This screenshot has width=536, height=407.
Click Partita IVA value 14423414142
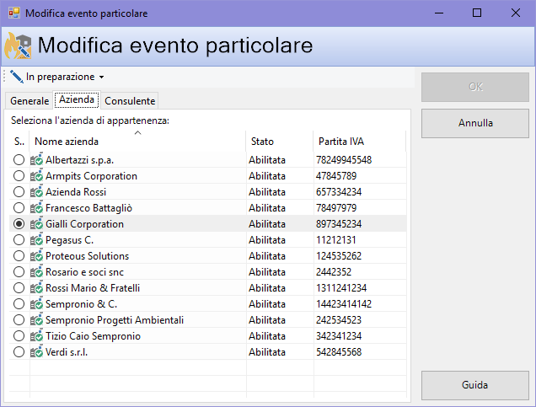(344, 304)
